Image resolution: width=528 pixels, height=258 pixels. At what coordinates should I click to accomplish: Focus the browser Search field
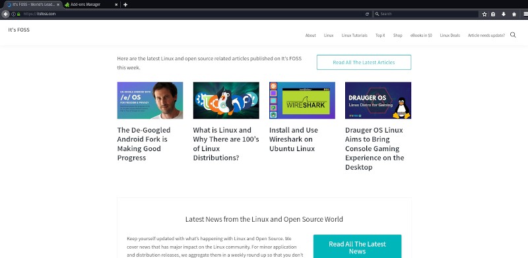426,14
